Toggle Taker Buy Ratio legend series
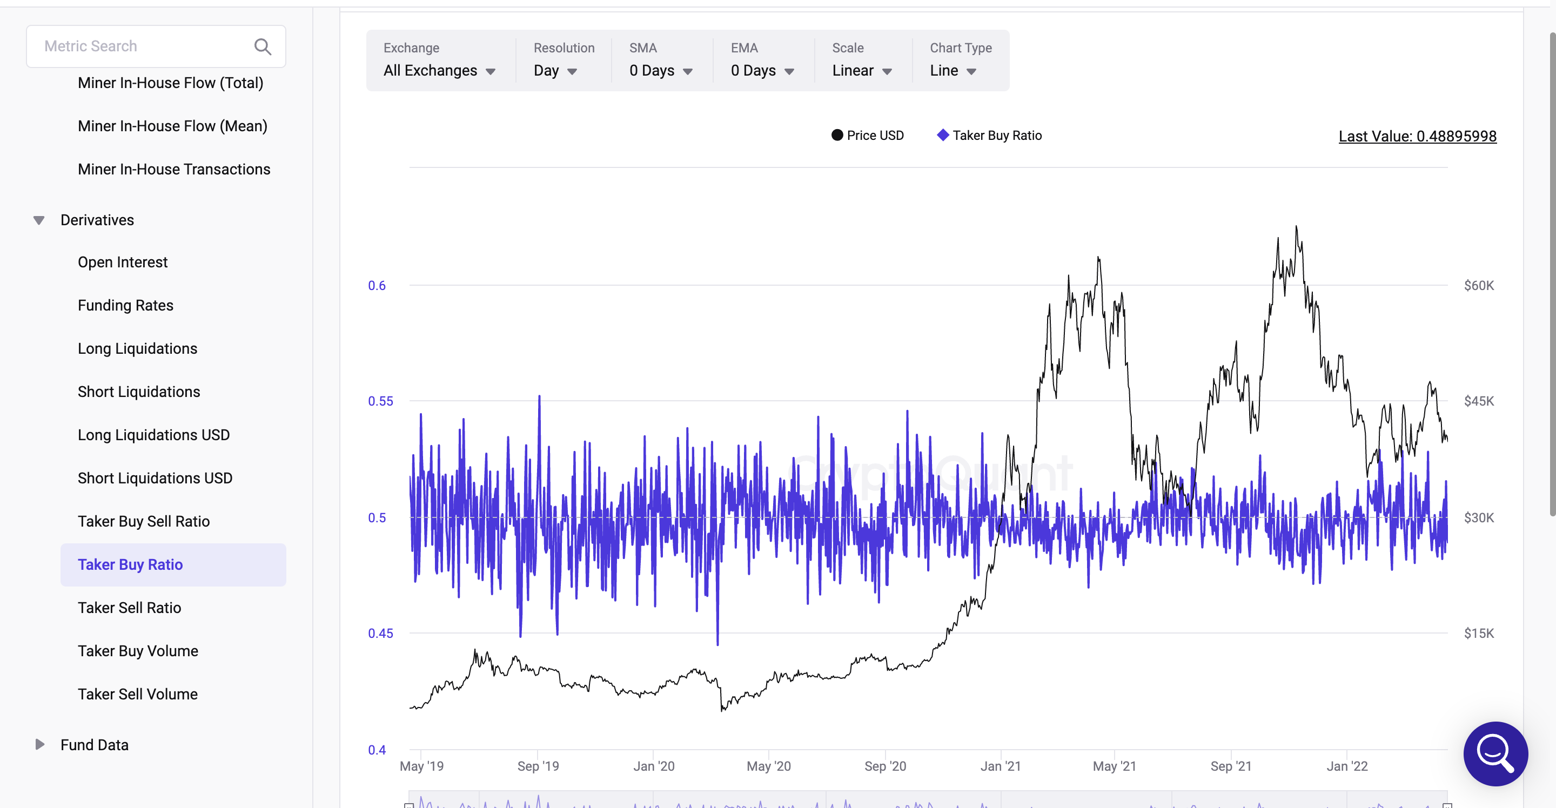This screenshot has width=1556, height=808. pyautogui.click(x=989, y=135)
